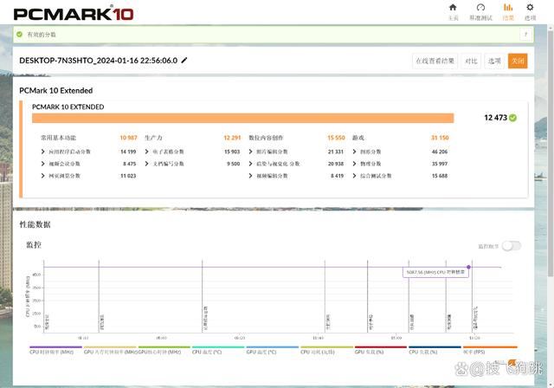Click the 监控 subsection heading
The image size is (554, 388).
(x=34, y=244)
